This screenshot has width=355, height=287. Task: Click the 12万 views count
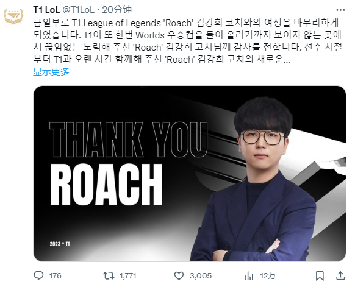coord(268,276)
